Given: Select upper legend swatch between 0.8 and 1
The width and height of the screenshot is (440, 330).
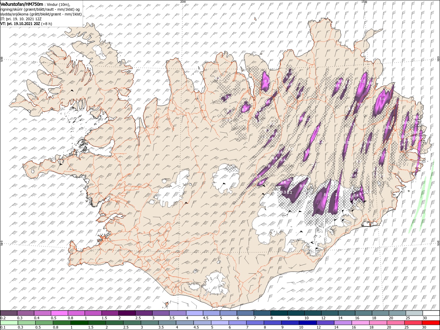Looking at the screenshot, I should pyautogui.click(x=76, y=313).
